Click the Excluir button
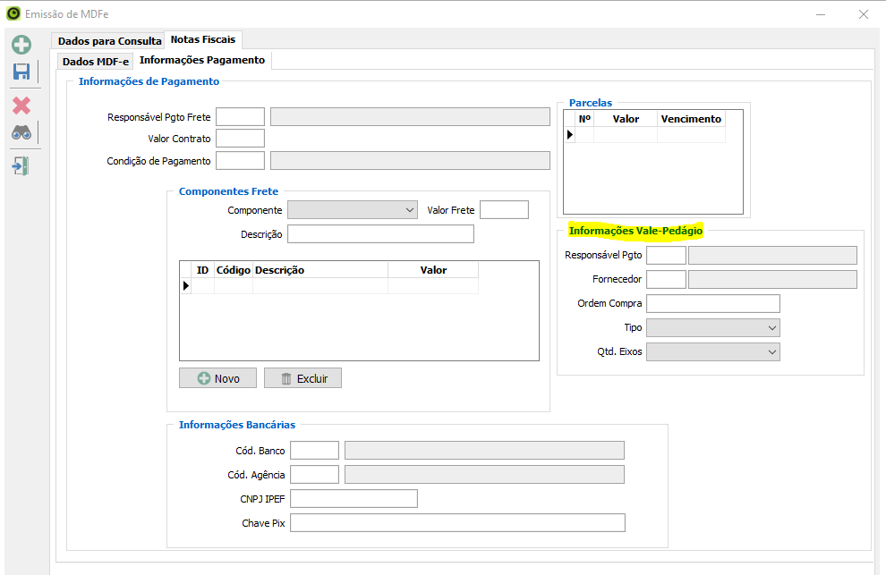The image size is (886, 575). point(302,378)
